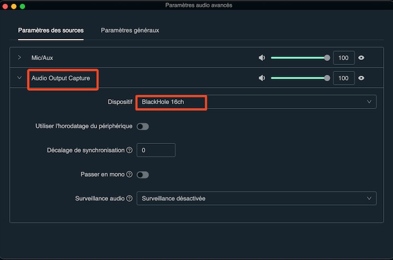Open help for Décalage de synchronisation
Viewport: 393px width, 260px height.
click(x=129, y=150)
